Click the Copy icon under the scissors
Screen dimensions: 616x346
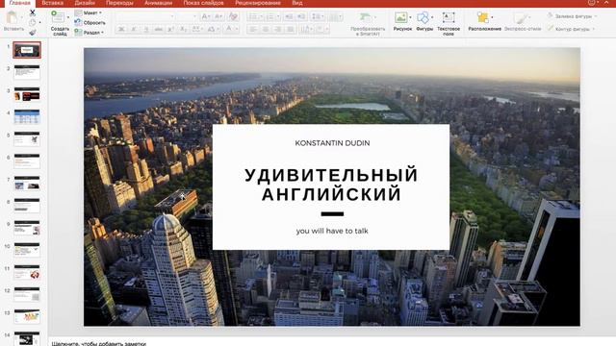click(33, 22)
